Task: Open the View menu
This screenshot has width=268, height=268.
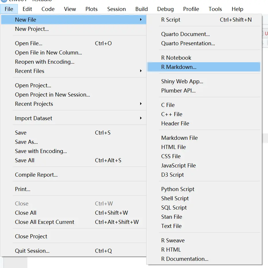Action: coord(70,9)
